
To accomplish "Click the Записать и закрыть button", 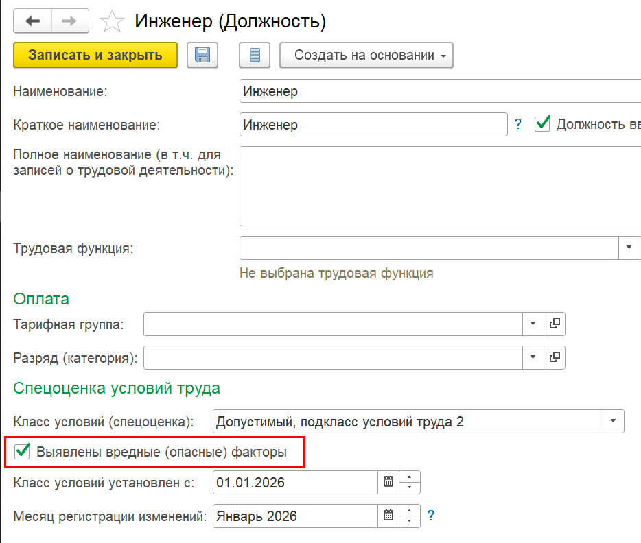I will 95,56.
